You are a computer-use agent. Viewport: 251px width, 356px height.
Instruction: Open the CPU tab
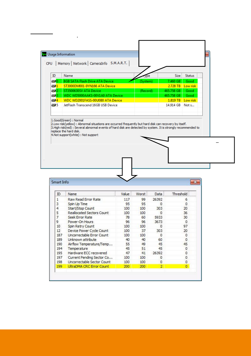click(x=49, y=63)
